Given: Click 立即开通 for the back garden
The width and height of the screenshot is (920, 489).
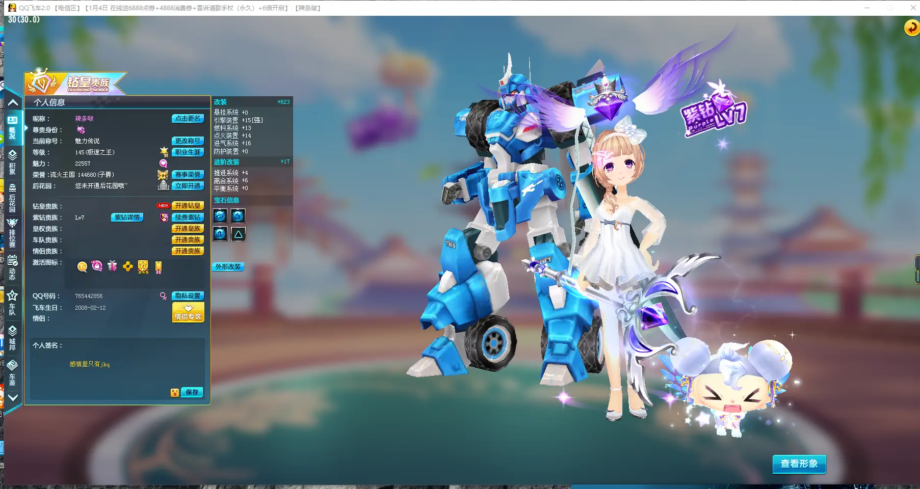Looking at the screenshot, I should (188, 186).
